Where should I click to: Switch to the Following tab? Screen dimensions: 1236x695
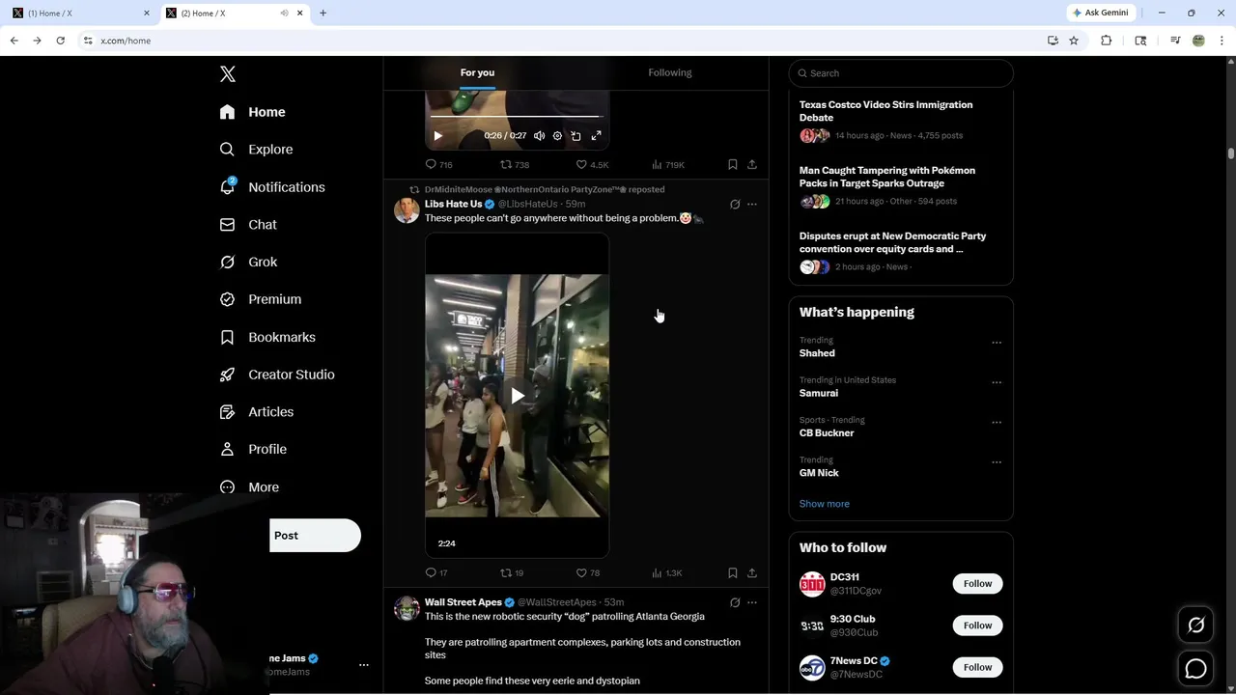670,72
